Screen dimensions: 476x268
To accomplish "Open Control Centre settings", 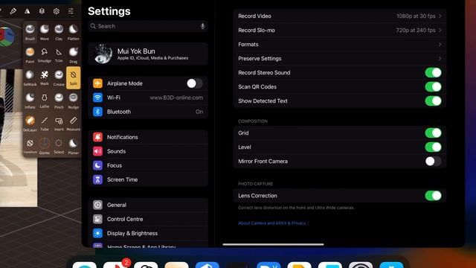I will coord(148,219).
